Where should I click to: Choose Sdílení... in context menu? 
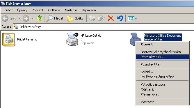coord(162,72)
